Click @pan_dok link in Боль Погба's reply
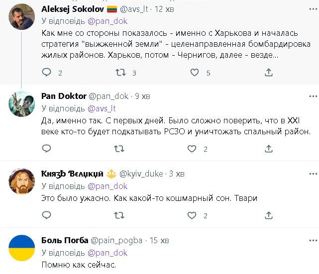 click(107, 253)
